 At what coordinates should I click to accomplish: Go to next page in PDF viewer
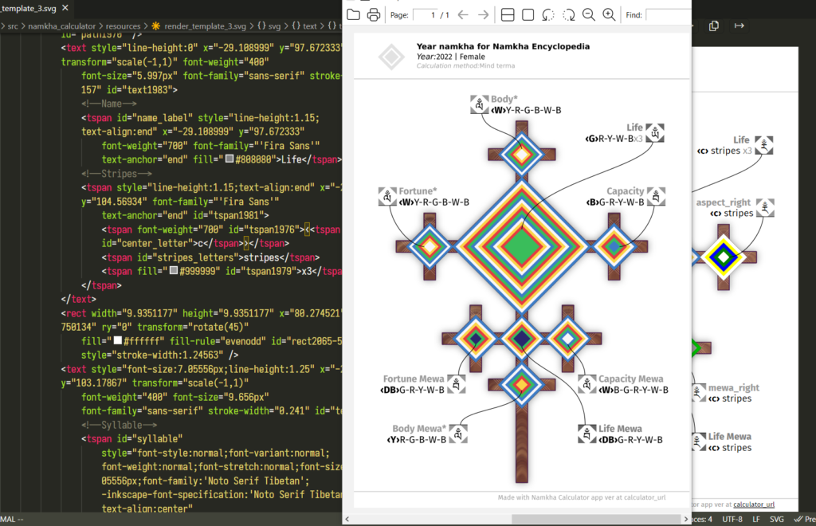point(484,14)
